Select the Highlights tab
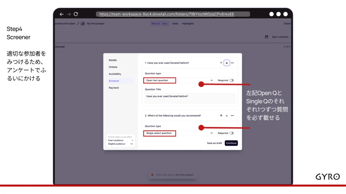 coord(188,24)
